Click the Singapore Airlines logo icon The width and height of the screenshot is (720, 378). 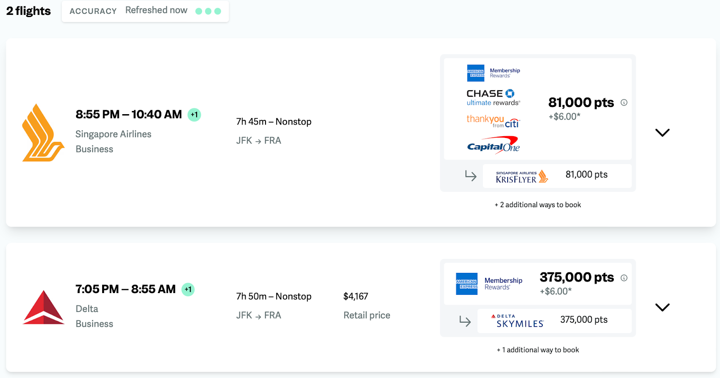pos(42,133)
